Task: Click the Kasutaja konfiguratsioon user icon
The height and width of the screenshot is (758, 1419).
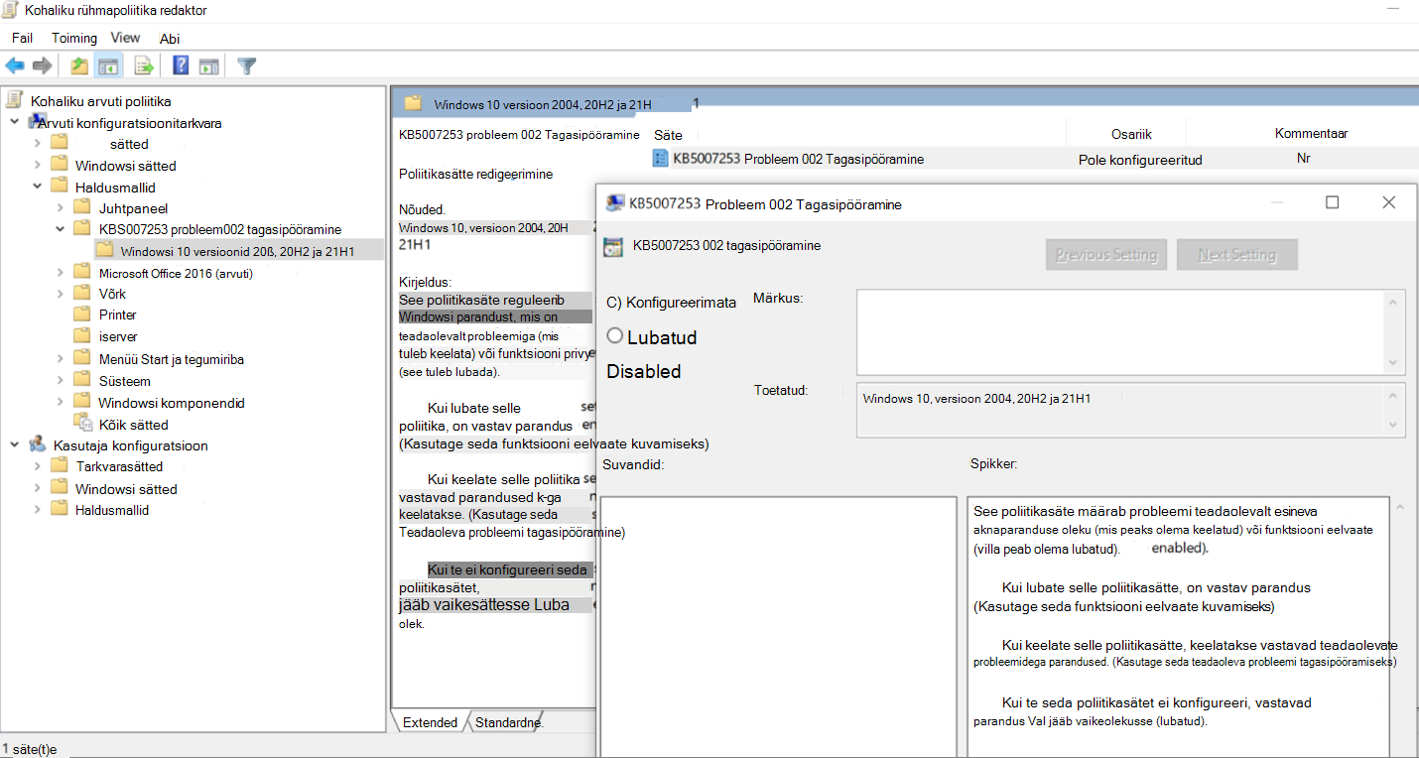Action: [37, 444]
